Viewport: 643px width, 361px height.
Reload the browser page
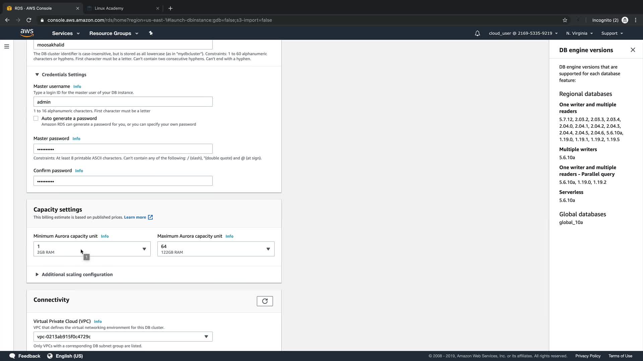click(x=29, y=20)
